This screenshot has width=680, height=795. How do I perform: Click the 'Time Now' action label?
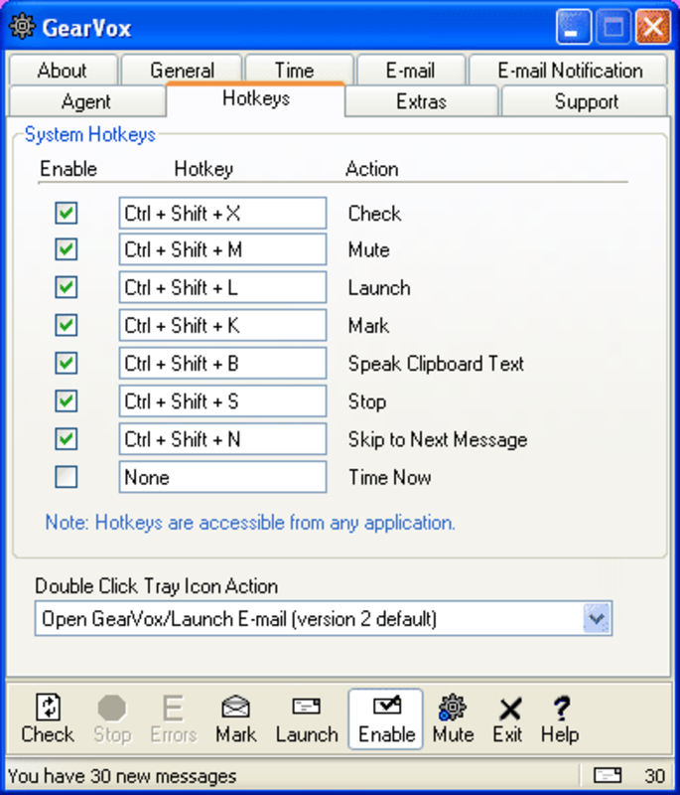tap(389, 478)
